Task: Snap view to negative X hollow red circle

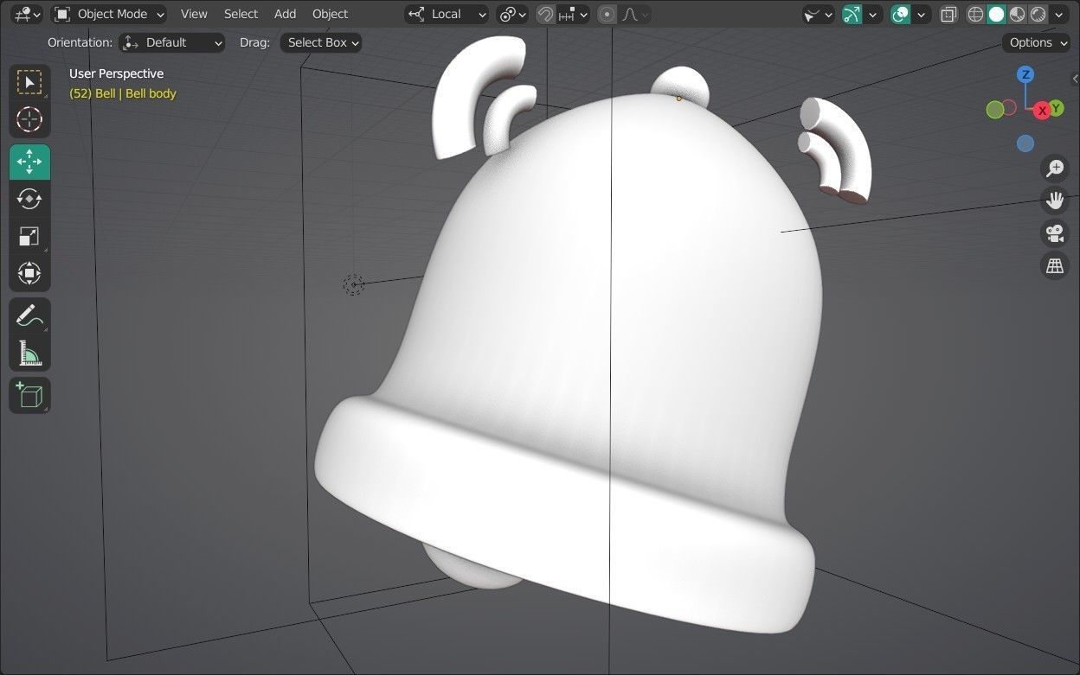Action: 1009,108
